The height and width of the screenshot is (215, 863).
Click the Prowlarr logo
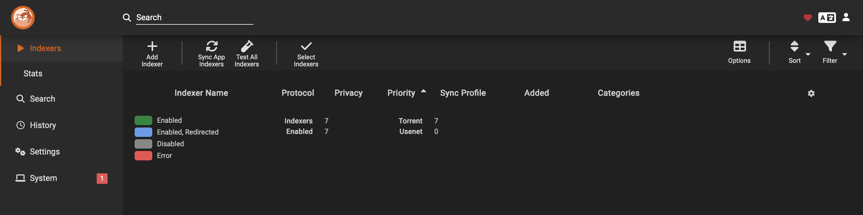22,17
